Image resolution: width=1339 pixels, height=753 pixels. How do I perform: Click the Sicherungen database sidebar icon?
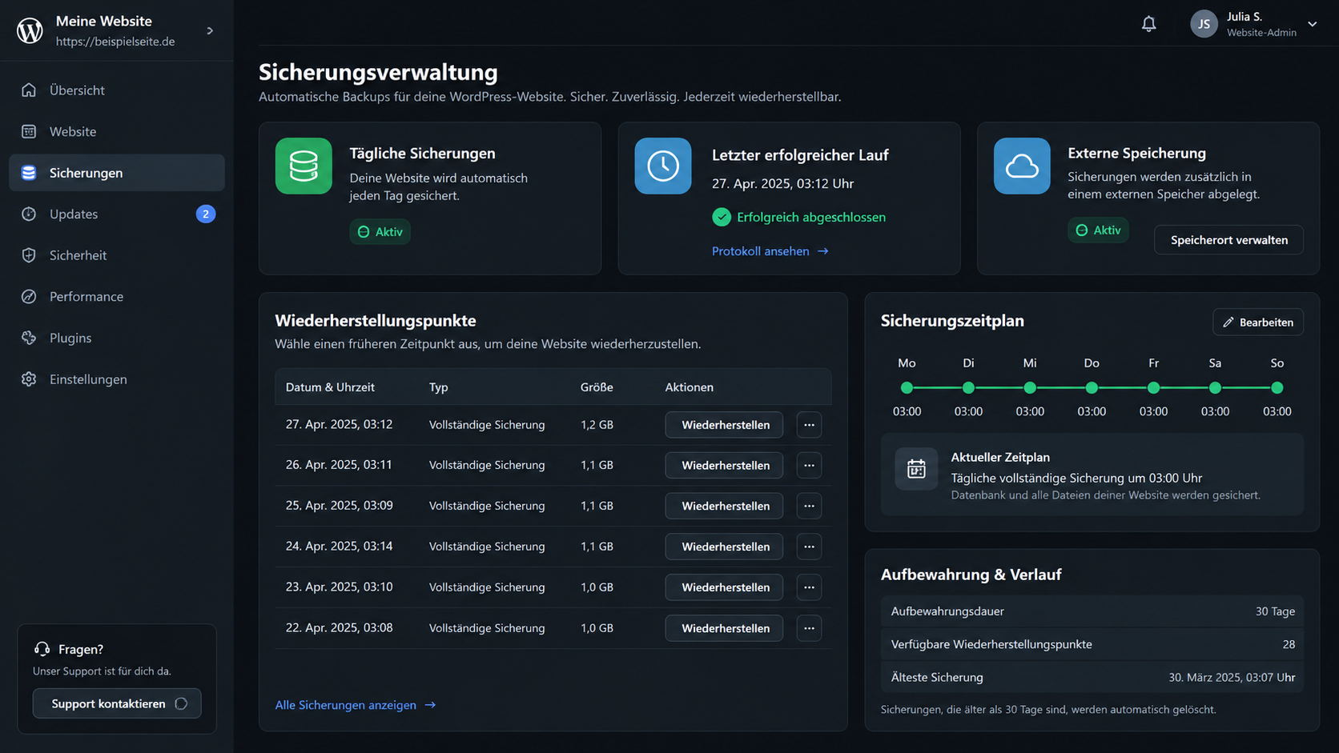pyautogui.click(x=29, y=173)
